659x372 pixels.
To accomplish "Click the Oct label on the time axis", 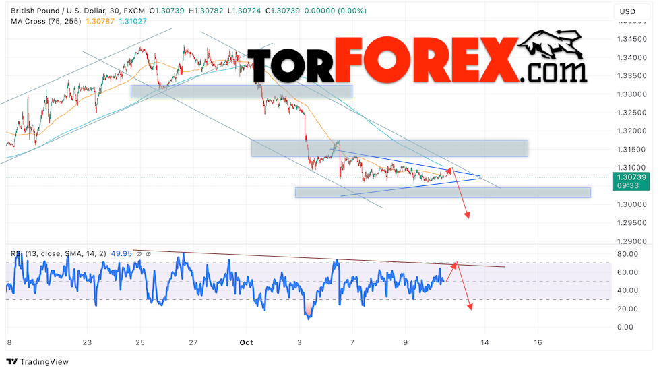I will coord(247,342).
